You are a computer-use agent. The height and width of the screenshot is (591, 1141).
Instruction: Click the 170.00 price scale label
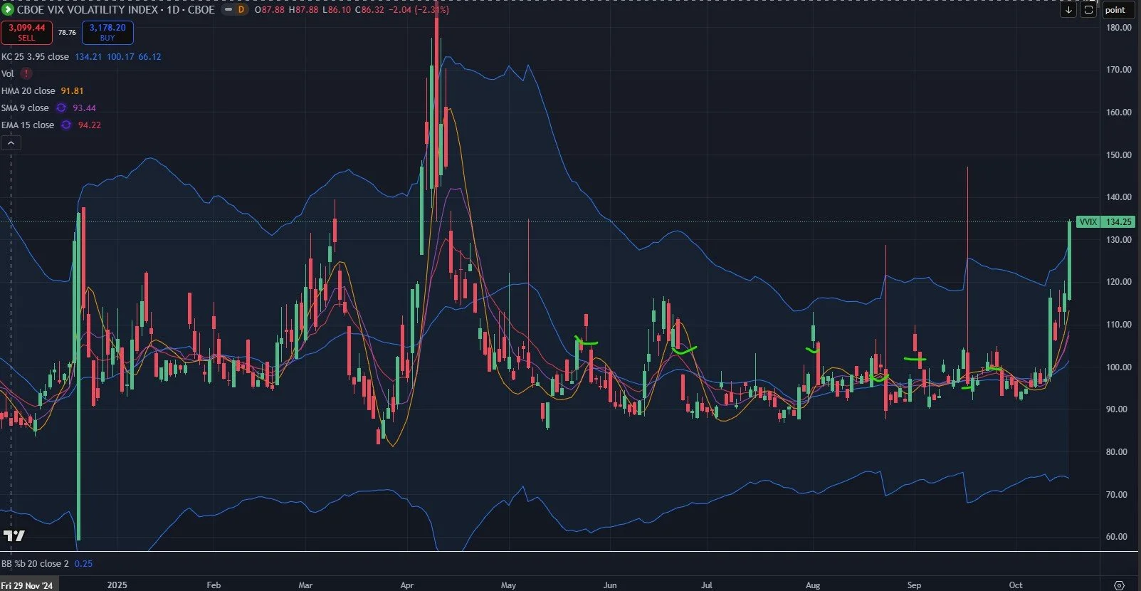(1119, 70)
